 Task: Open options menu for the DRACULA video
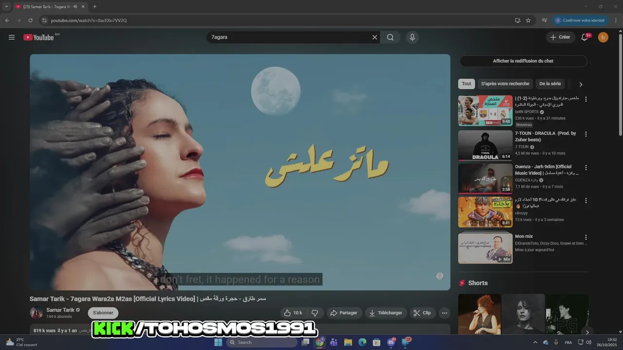tap(586, 134)
